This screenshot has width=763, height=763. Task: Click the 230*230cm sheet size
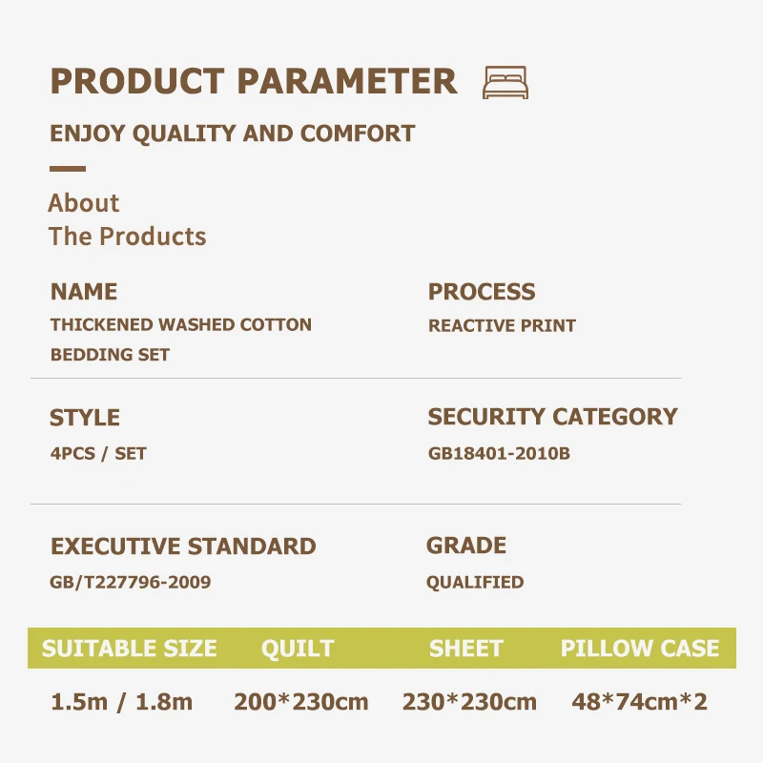point(469,703)
